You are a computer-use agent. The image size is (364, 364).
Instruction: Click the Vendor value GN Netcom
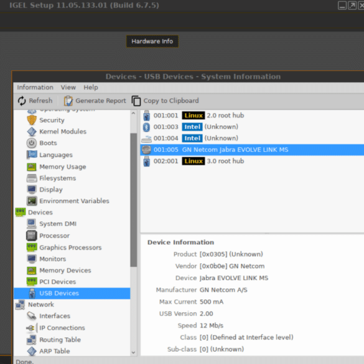pos(232,266)
